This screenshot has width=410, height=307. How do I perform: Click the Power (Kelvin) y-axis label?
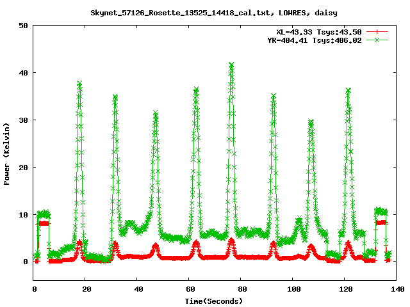[6, 154]
